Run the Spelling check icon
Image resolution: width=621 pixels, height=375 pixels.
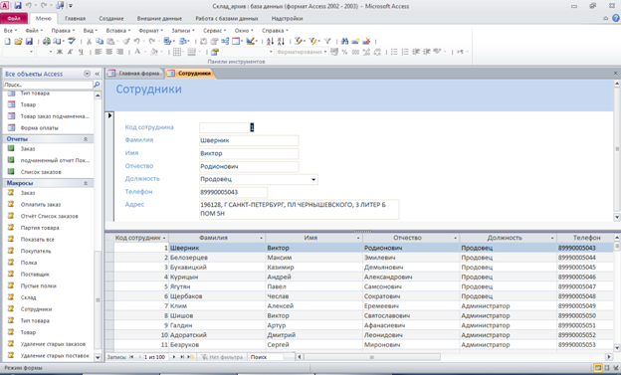(x=72, y=41)
